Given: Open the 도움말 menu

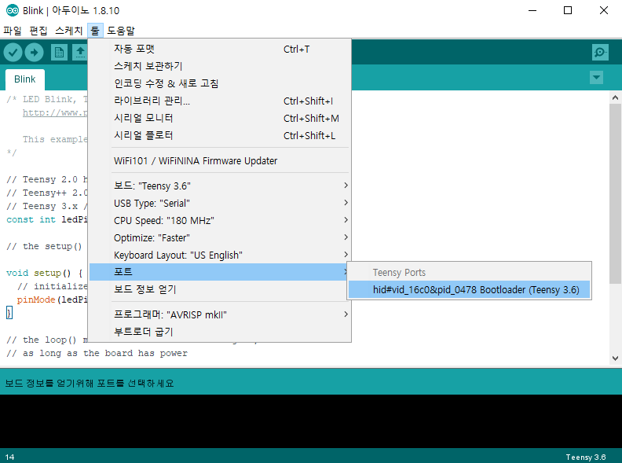Looking at the screenshot, I should click(x=121, y=31).
